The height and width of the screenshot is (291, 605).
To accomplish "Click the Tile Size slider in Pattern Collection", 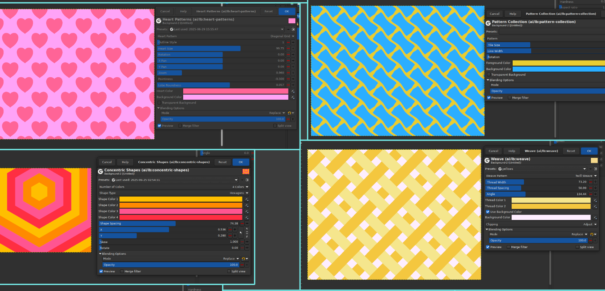I will 546,45.
